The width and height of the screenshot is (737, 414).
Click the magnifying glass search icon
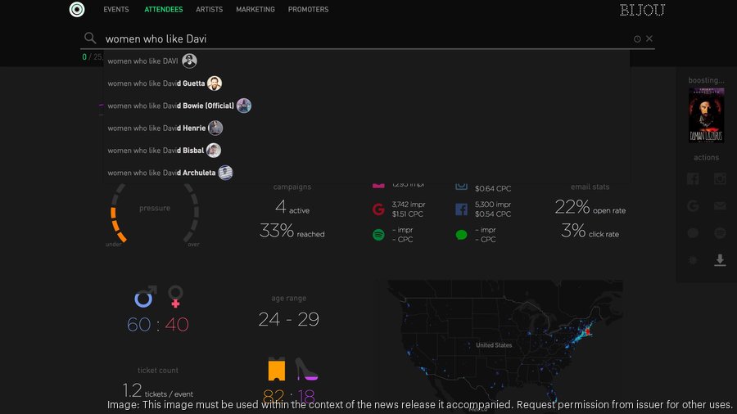click(x=90, y=38)
